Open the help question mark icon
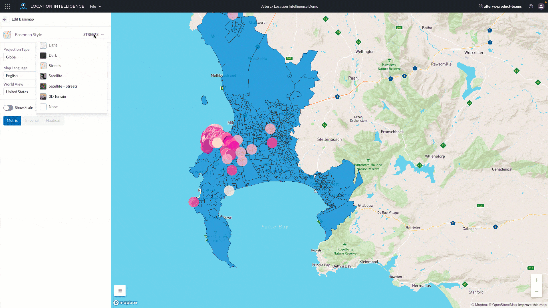Image resolution: width=548 pixels, height=308 pixels. 531,6
